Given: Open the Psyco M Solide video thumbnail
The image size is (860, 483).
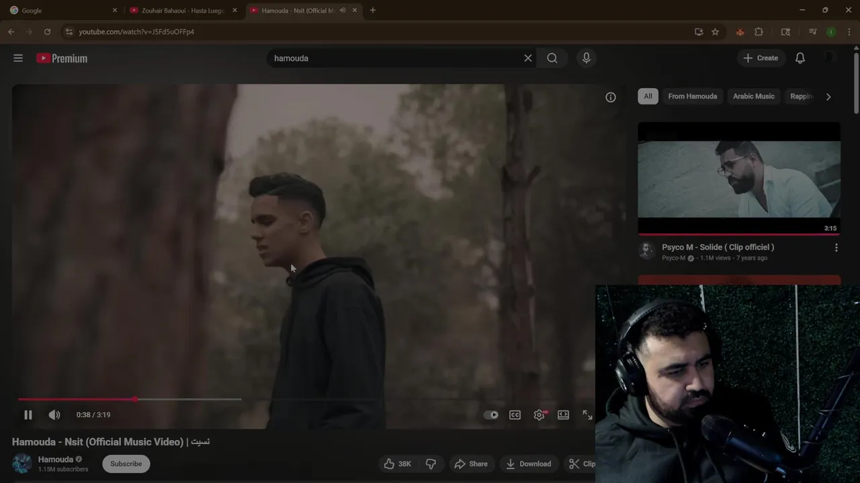Looking at the screenshot, I should click(739, 178).
